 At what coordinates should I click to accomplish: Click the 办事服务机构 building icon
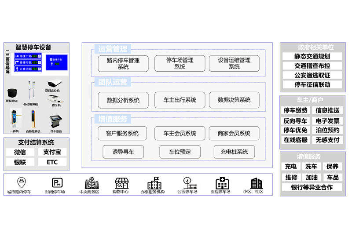tap(154, 182)
